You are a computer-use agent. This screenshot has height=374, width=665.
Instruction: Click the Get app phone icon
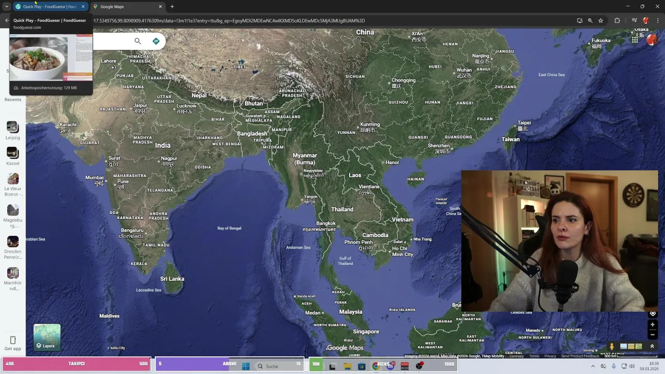click(13, 340)
